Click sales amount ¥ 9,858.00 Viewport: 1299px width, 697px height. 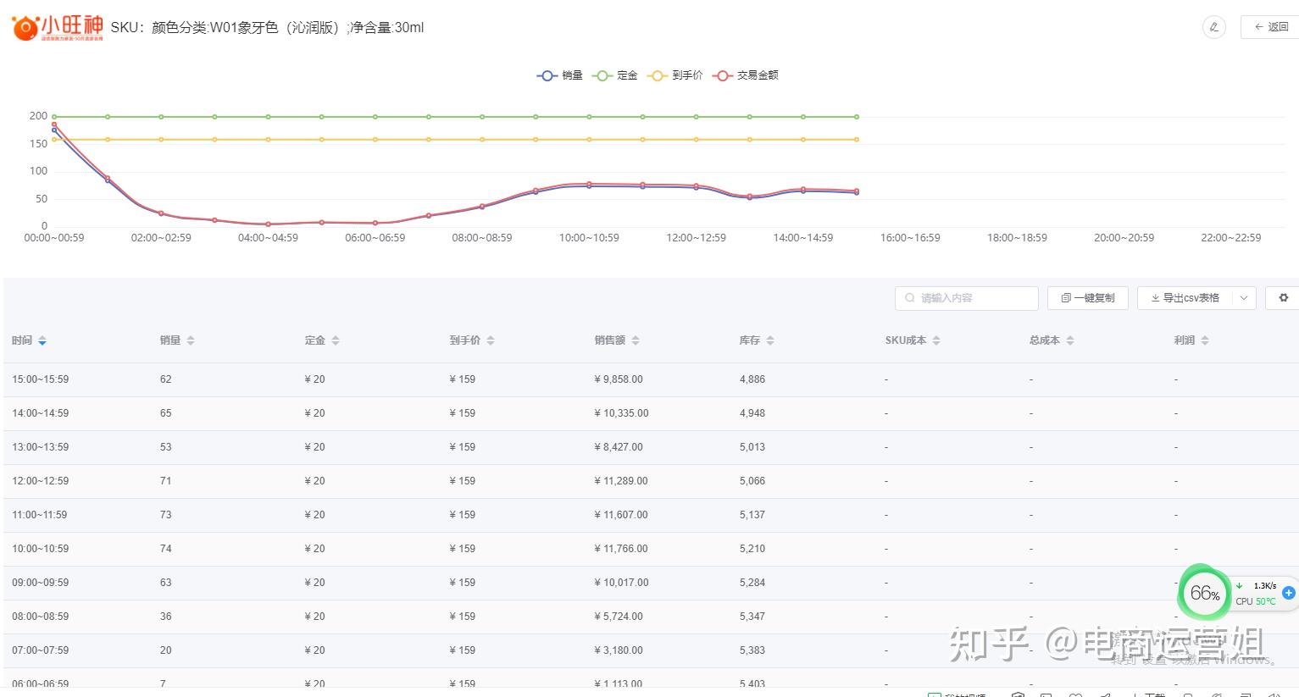click(x=619, y=379)
